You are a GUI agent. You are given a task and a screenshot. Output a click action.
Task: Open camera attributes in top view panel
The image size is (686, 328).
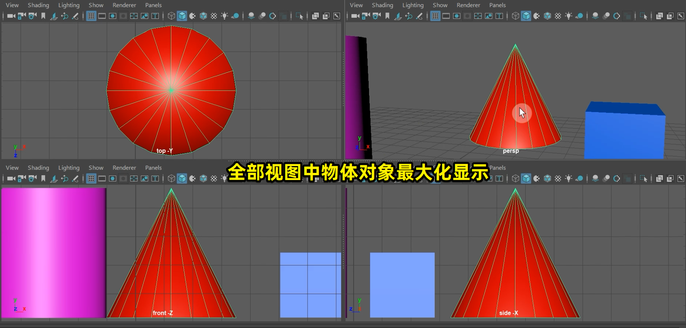[32, 16]
